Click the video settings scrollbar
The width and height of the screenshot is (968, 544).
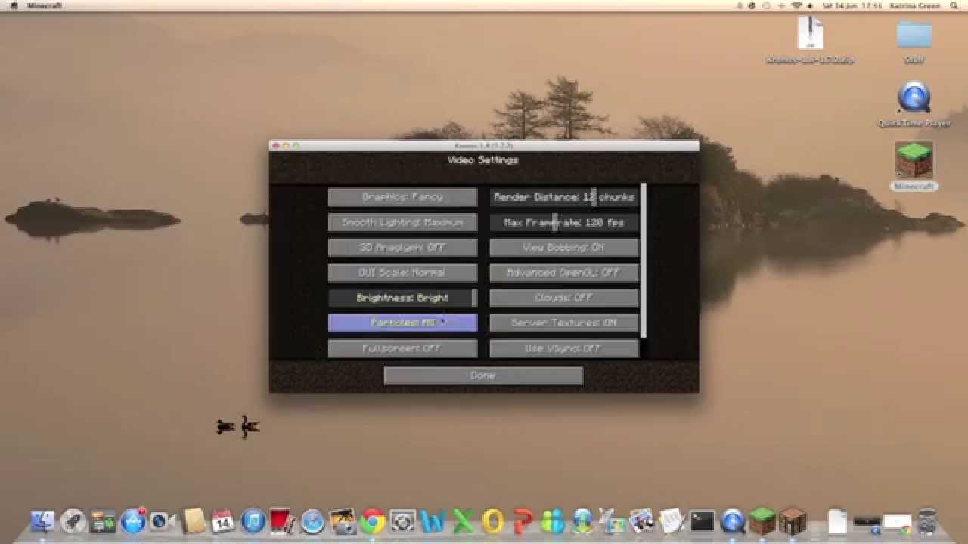[x=644, y=261]
